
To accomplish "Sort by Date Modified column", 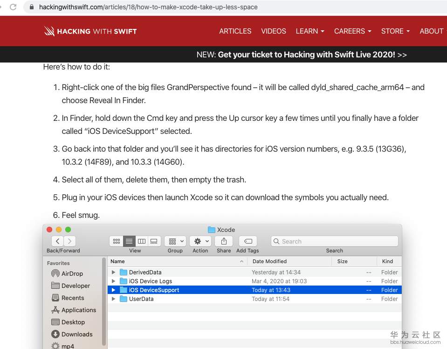I will 289,261.
